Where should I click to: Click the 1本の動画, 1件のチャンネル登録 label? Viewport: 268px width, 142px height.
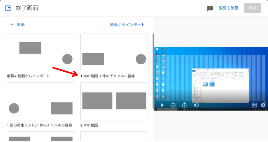tap(108, 76)
